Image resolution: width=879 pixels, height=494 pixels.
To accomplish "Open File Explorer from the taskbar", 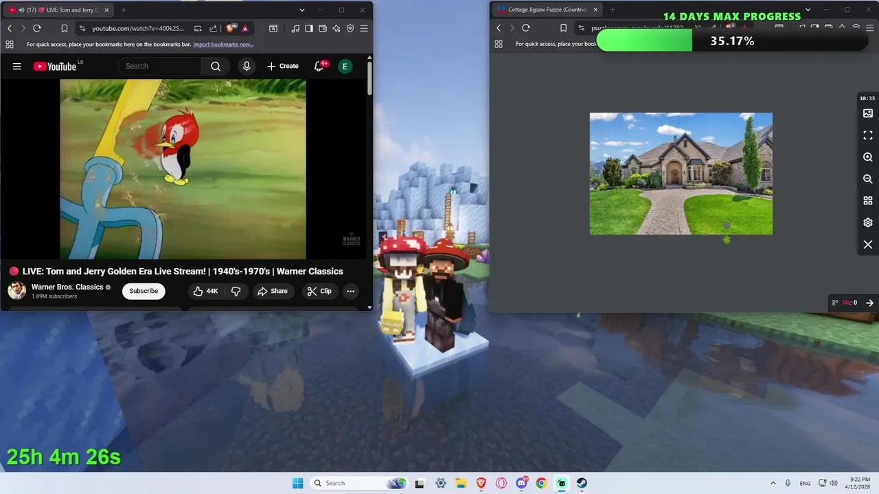I will 461,483.
